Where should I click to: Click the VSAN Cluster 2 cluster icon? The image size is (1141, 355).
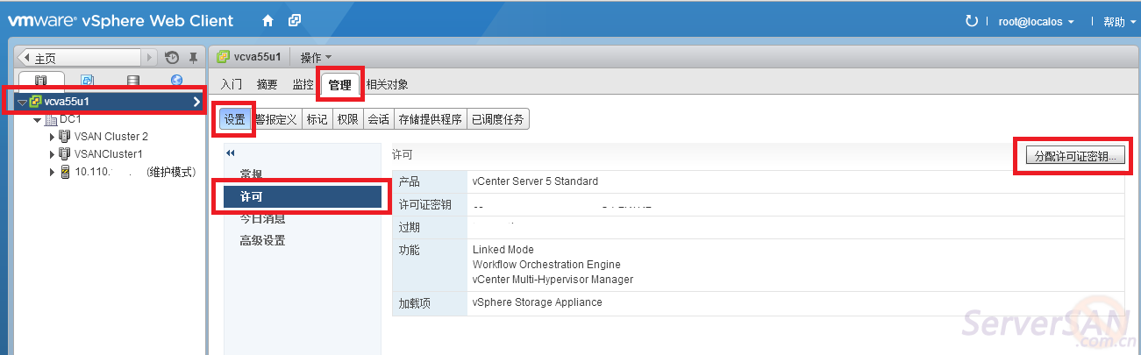tap(64, 137)
